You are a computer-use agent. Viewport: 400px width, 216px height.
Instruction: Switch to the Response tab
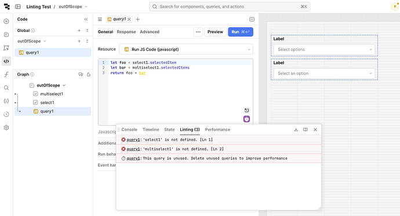(126, 32)
